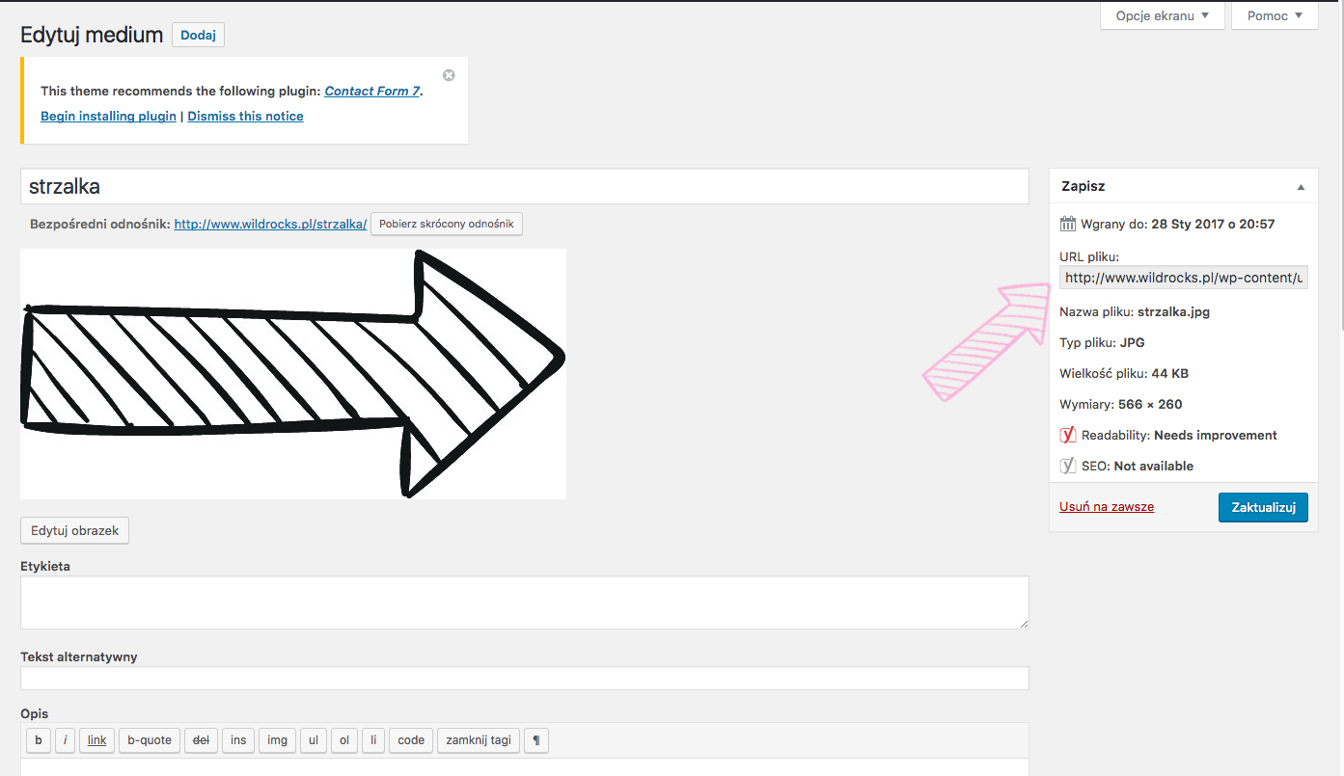Apply italic with the i button
Viewport: 1344px width, 776px height.
pos(65,740)
